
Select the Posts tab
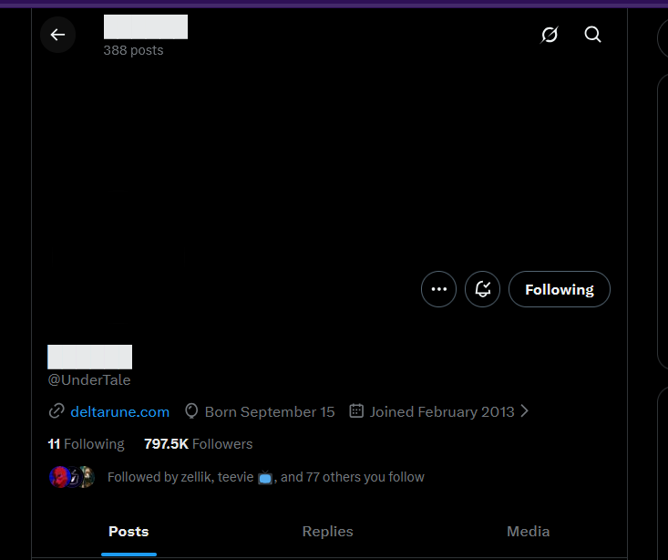pos(128,532)
